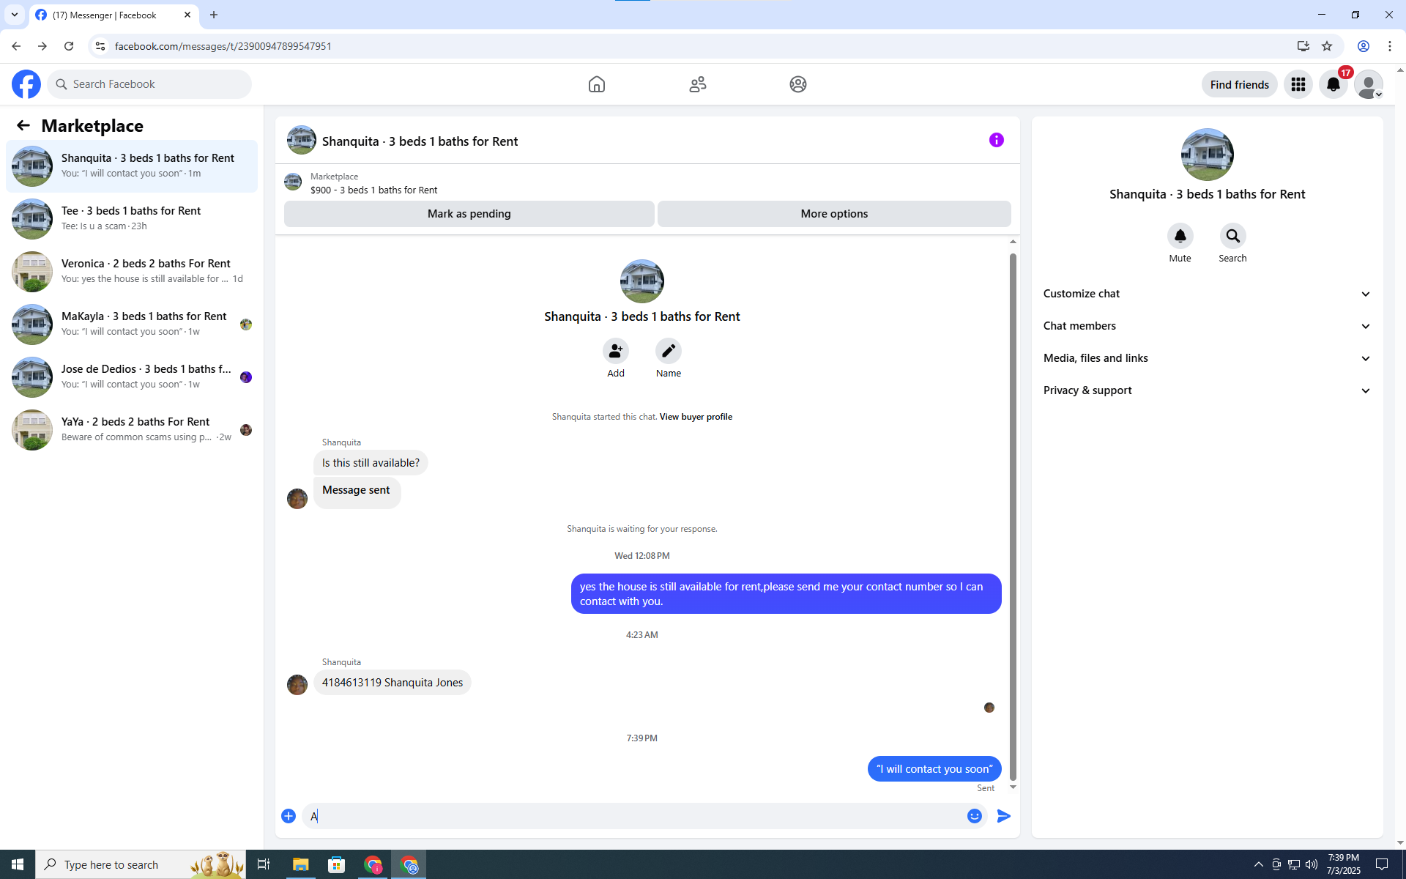
Task: Open the View buyer profile link
Action: (695, 417)
